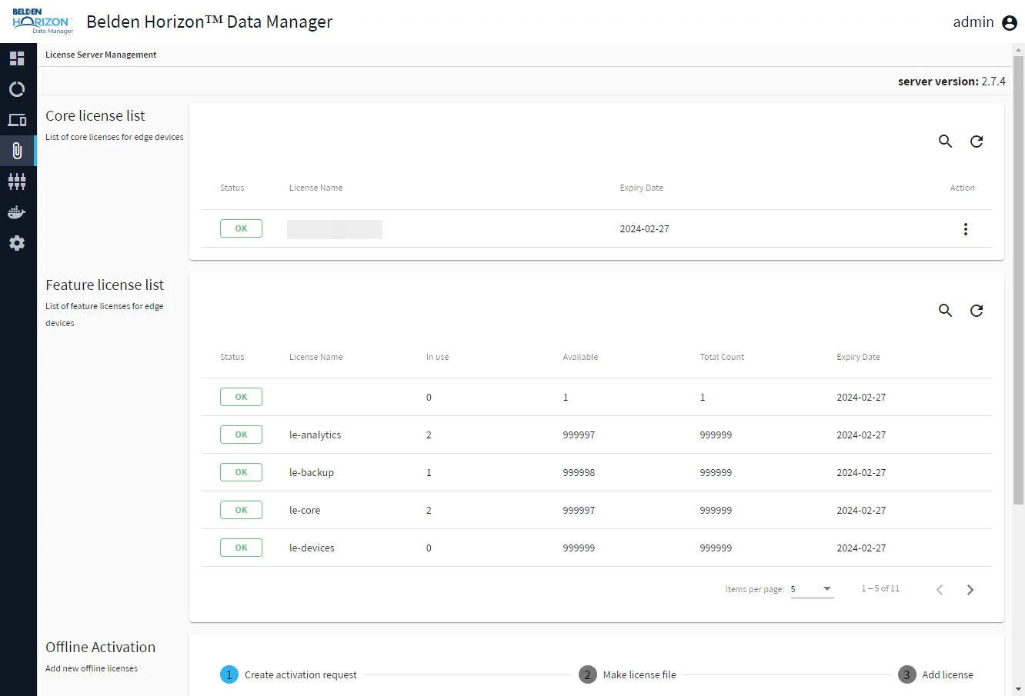Refresh the Core license list
Image resolution: width=1025 pixels, height=696 pixels.
(x=977, y=142)
